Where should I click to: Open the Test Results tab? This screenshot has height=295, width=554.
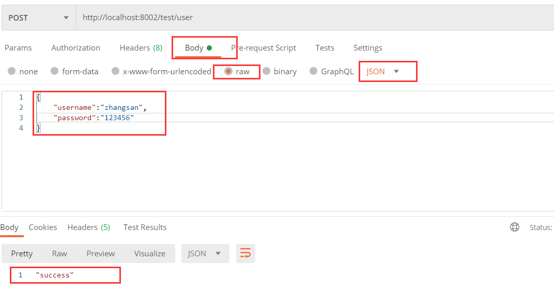click(145, 227)
